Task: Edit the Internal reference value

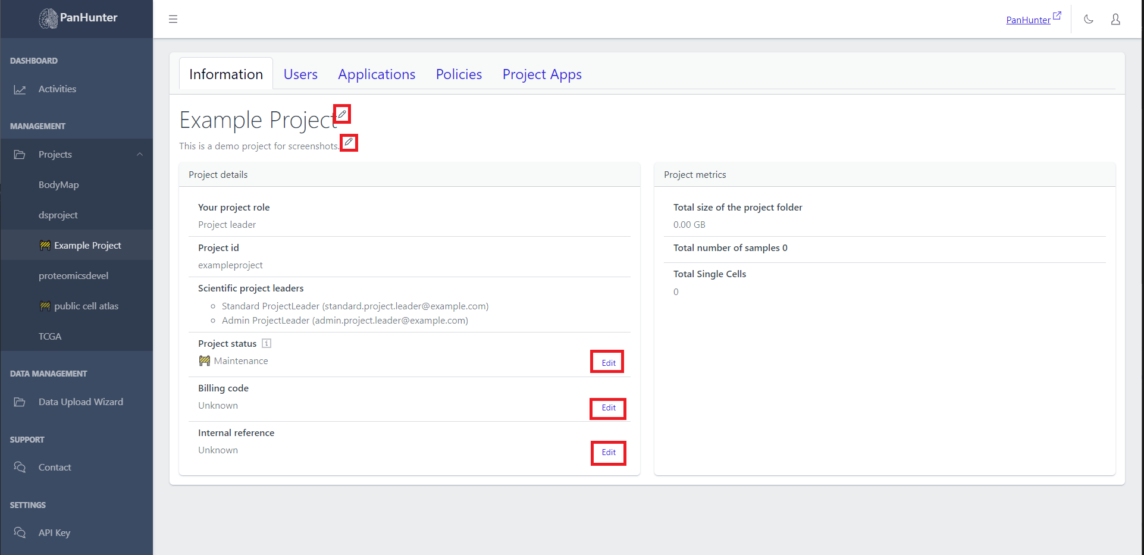Action: [x=608, y=453]
